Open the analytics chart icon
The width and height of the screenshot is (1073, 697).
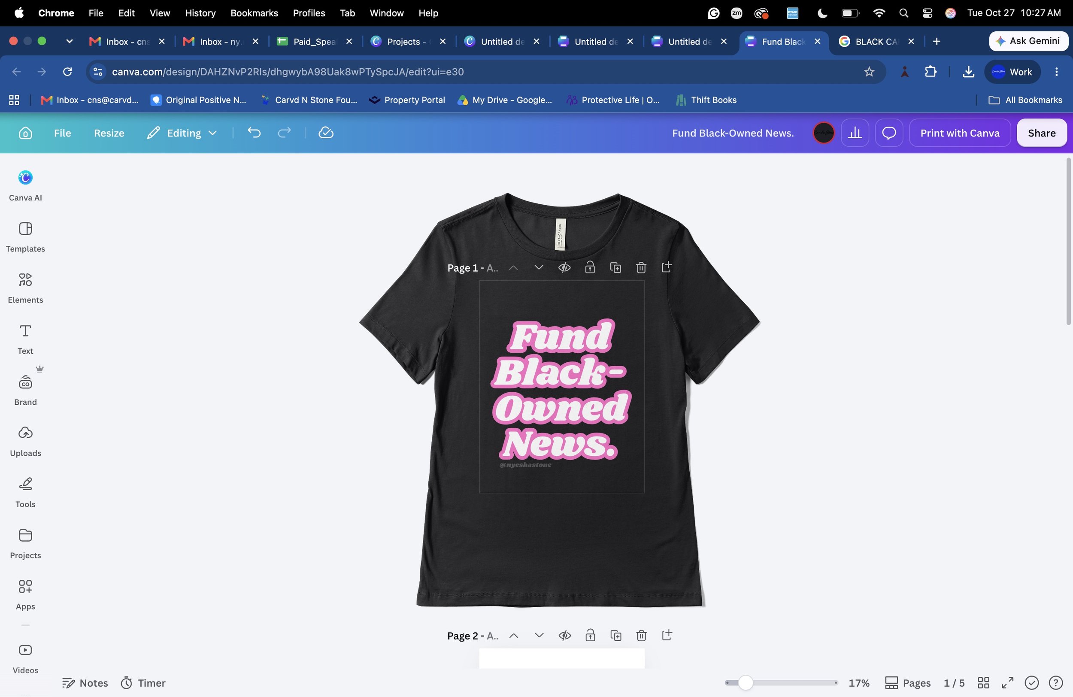pos(855,133)
